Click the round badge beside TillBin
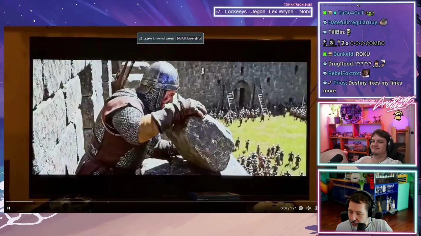The width and height of the screenshot is (421, 236). (325, 32)
